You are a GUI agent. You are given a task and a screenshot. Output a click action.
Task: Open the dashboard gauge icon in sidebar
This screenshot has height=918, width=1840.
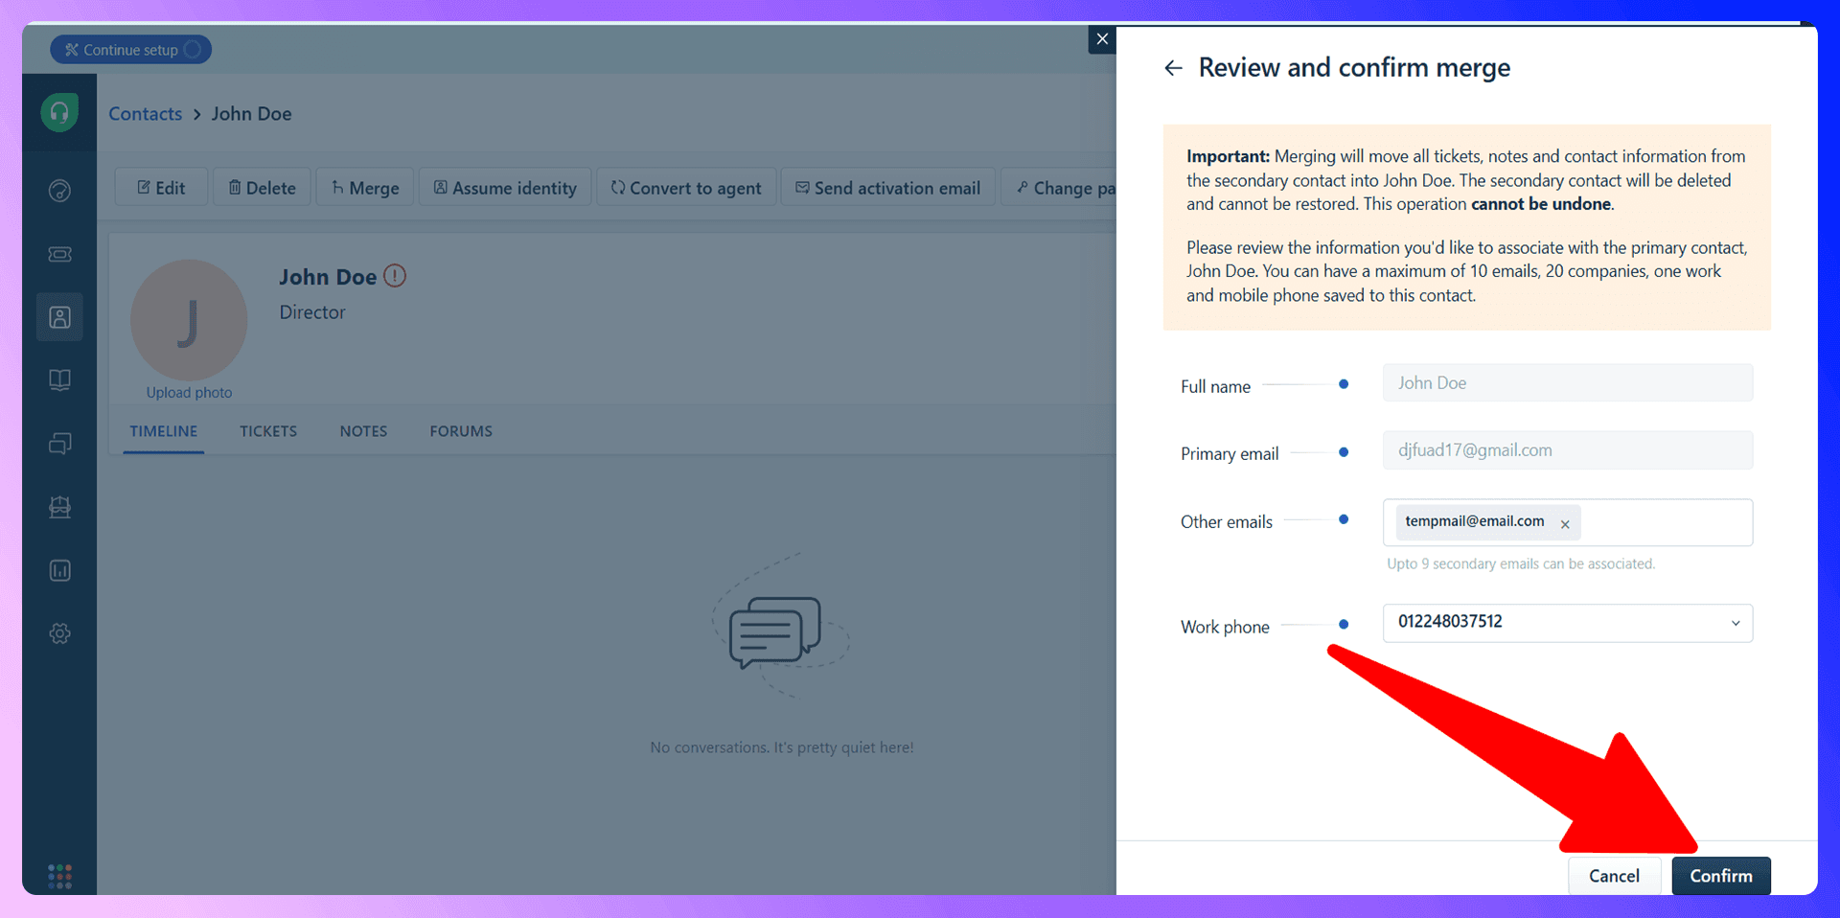(x=59, y=191)
